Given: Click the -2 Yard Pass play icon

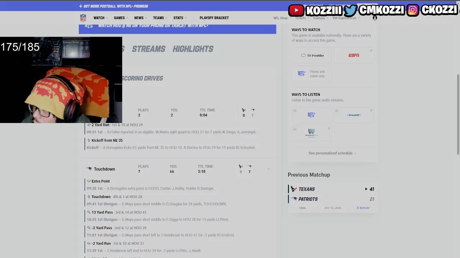Looking at the screenshot, I should [x=89, y=228].
